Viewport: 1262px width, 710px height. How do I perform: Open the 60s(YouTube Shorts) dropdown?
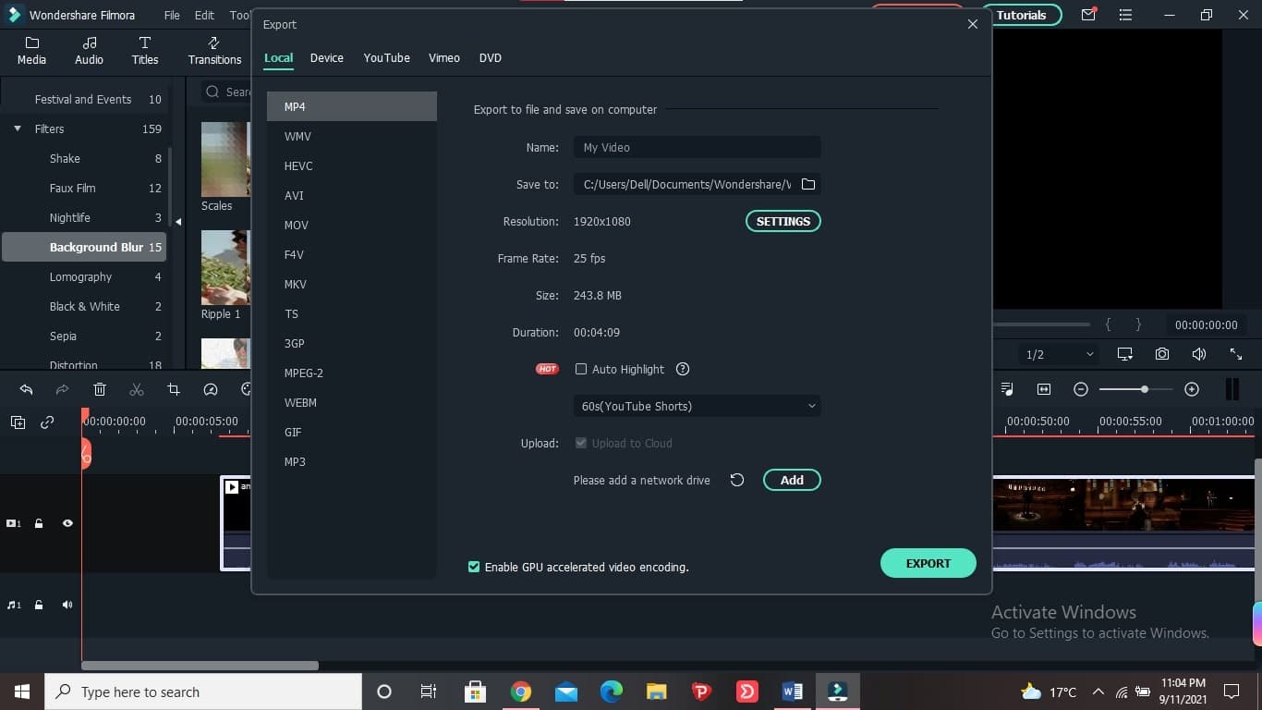click(698, 406)
